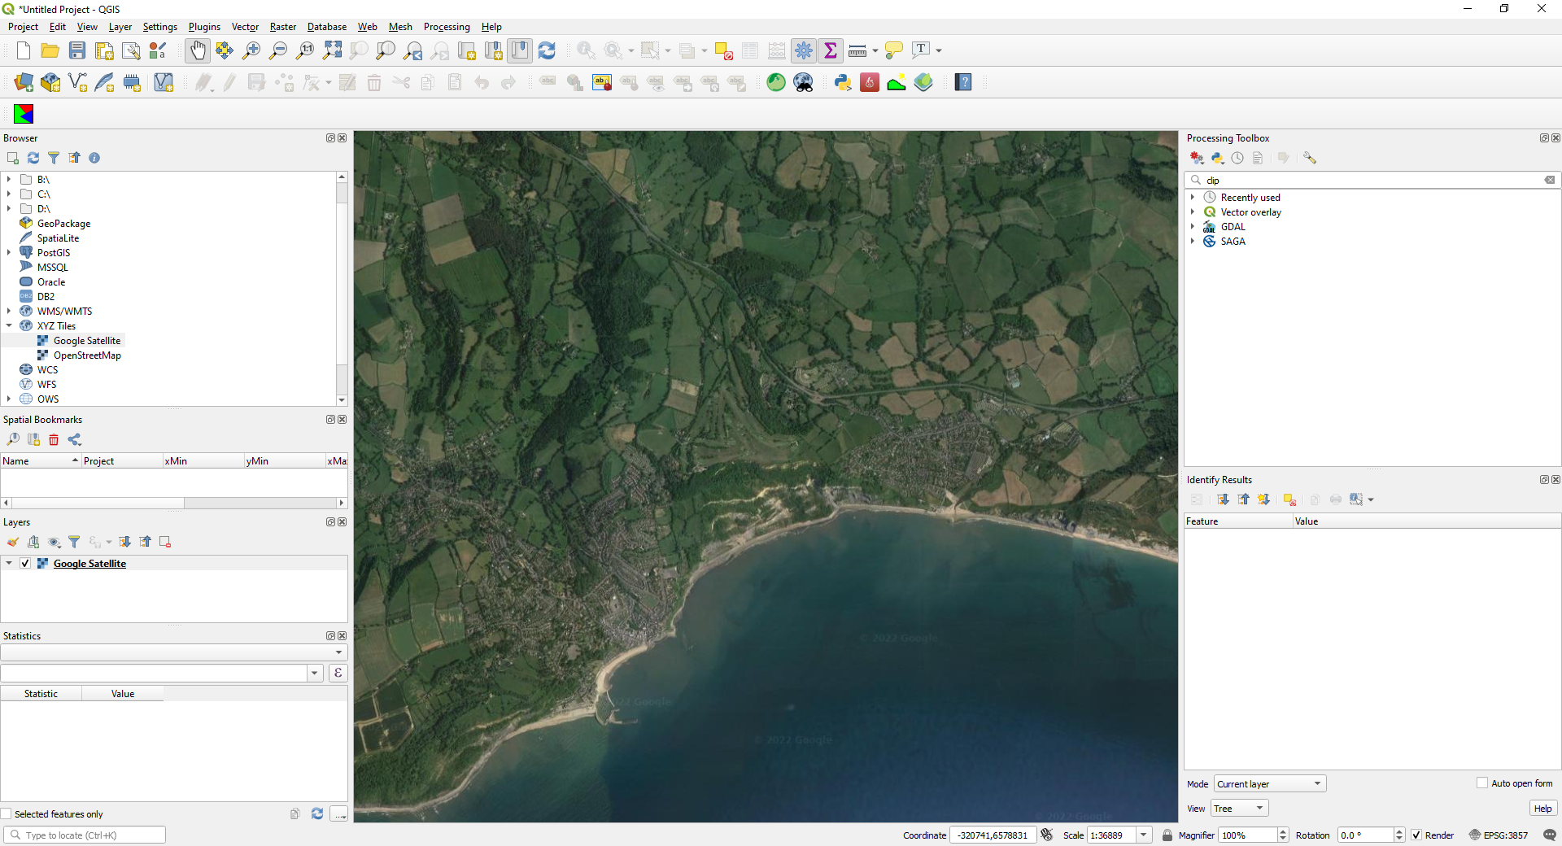Open the Python Console icon
The image size is (1562, 846).
843,82
